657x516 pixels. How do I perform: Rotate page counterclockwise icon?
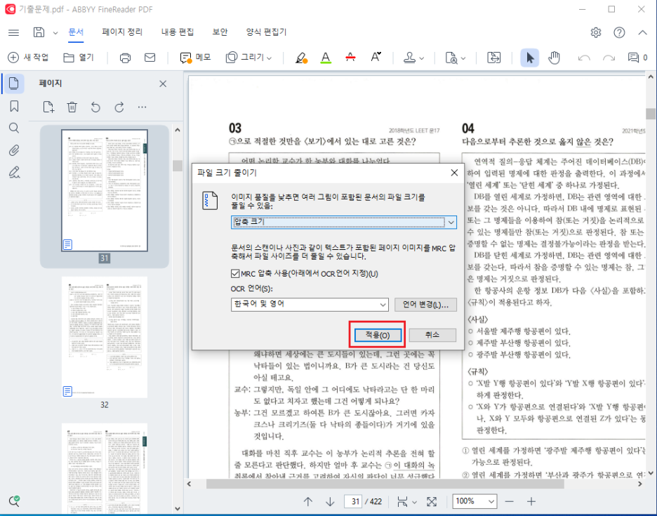[x=95, y=107]
